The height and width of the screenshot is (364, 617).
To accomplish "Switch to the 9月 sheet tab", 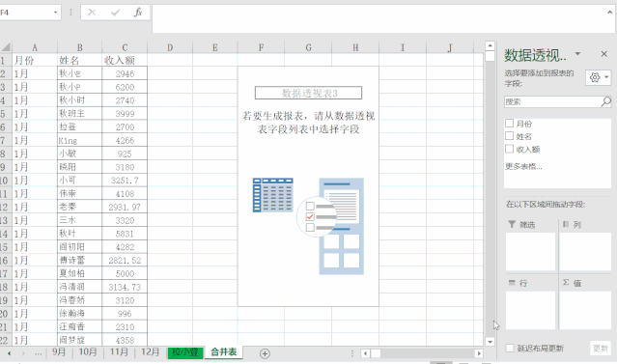I will coord(59,351).
